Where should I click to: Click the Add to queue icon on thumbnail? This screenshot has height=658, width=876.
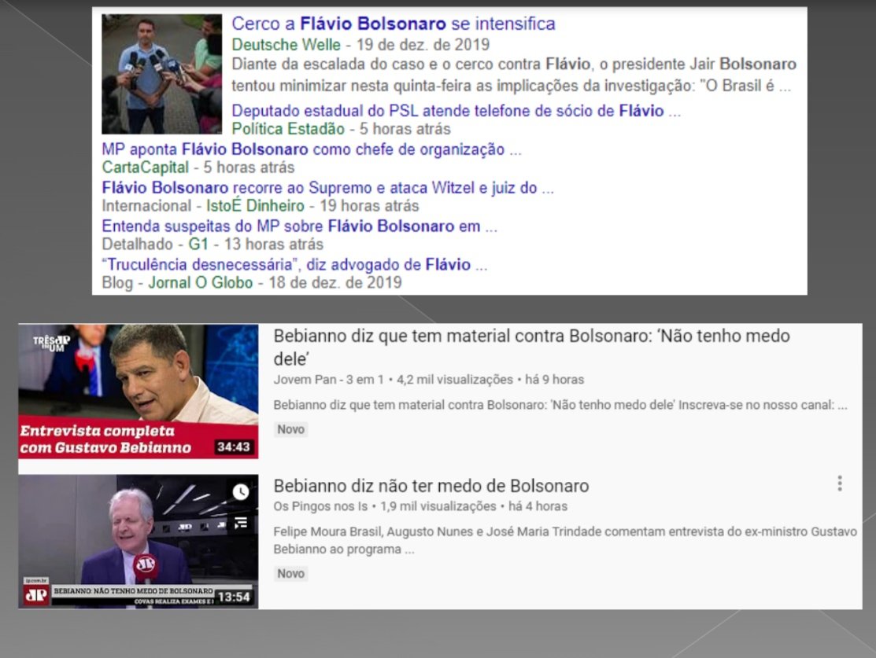[241, 523]
